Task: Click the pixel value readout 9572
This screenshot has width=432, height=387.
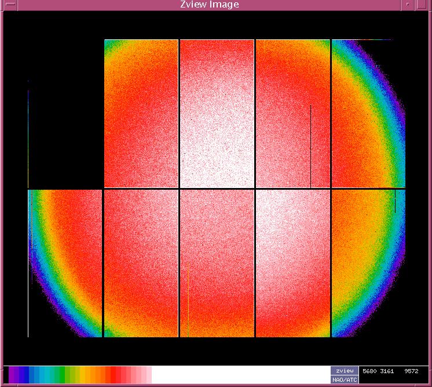Action: click(x=411, y=371)
